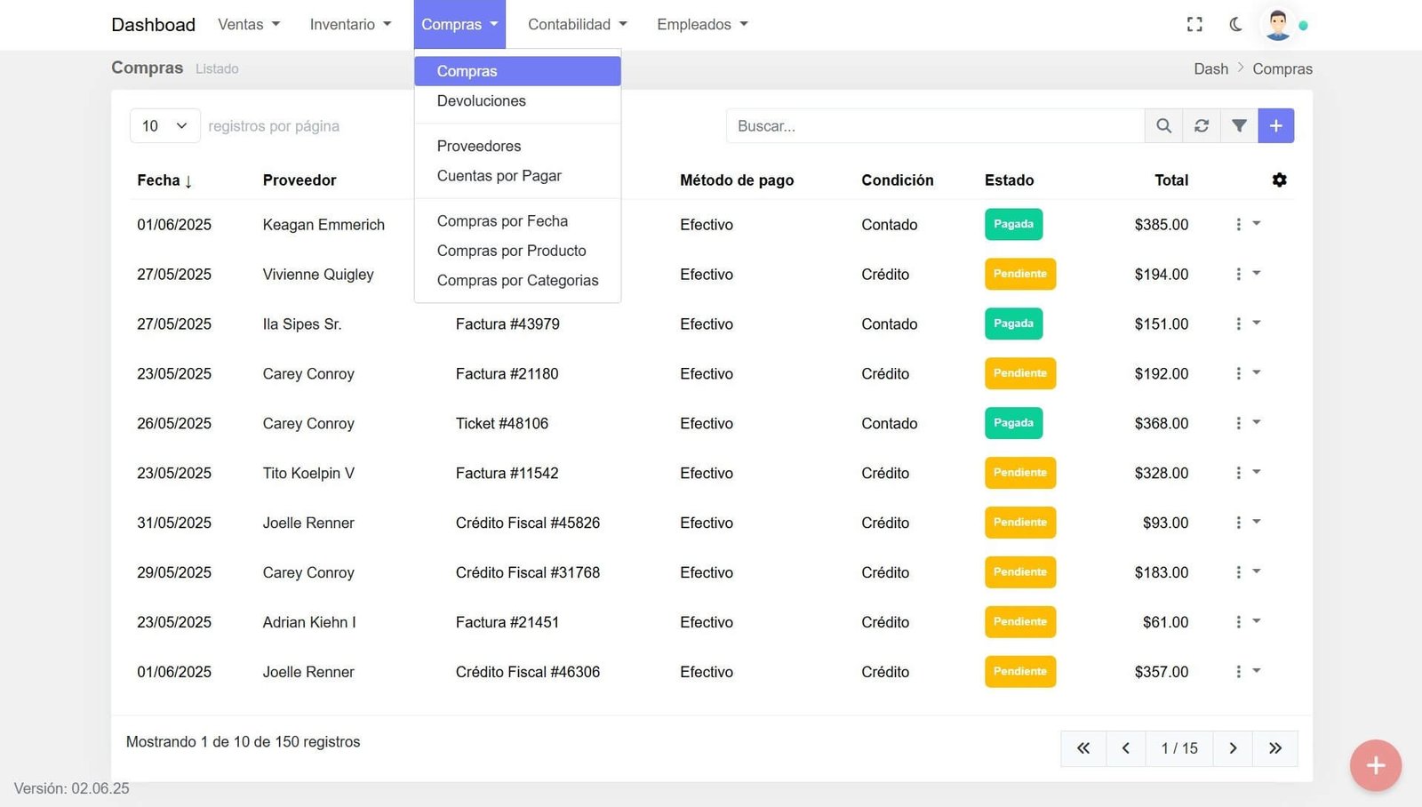Expand the Contabilidad menu

click(577, 25)
